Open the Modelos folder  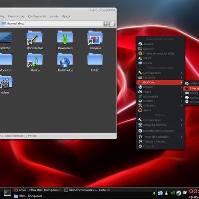point(5,62)
